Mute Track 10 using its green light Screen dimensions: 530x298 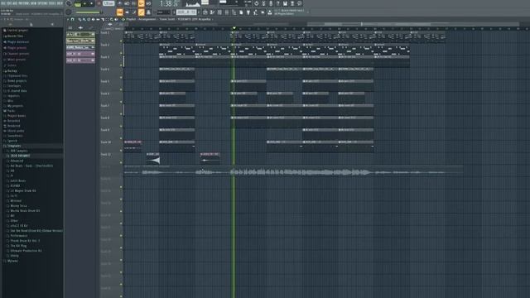click(122, 151)
